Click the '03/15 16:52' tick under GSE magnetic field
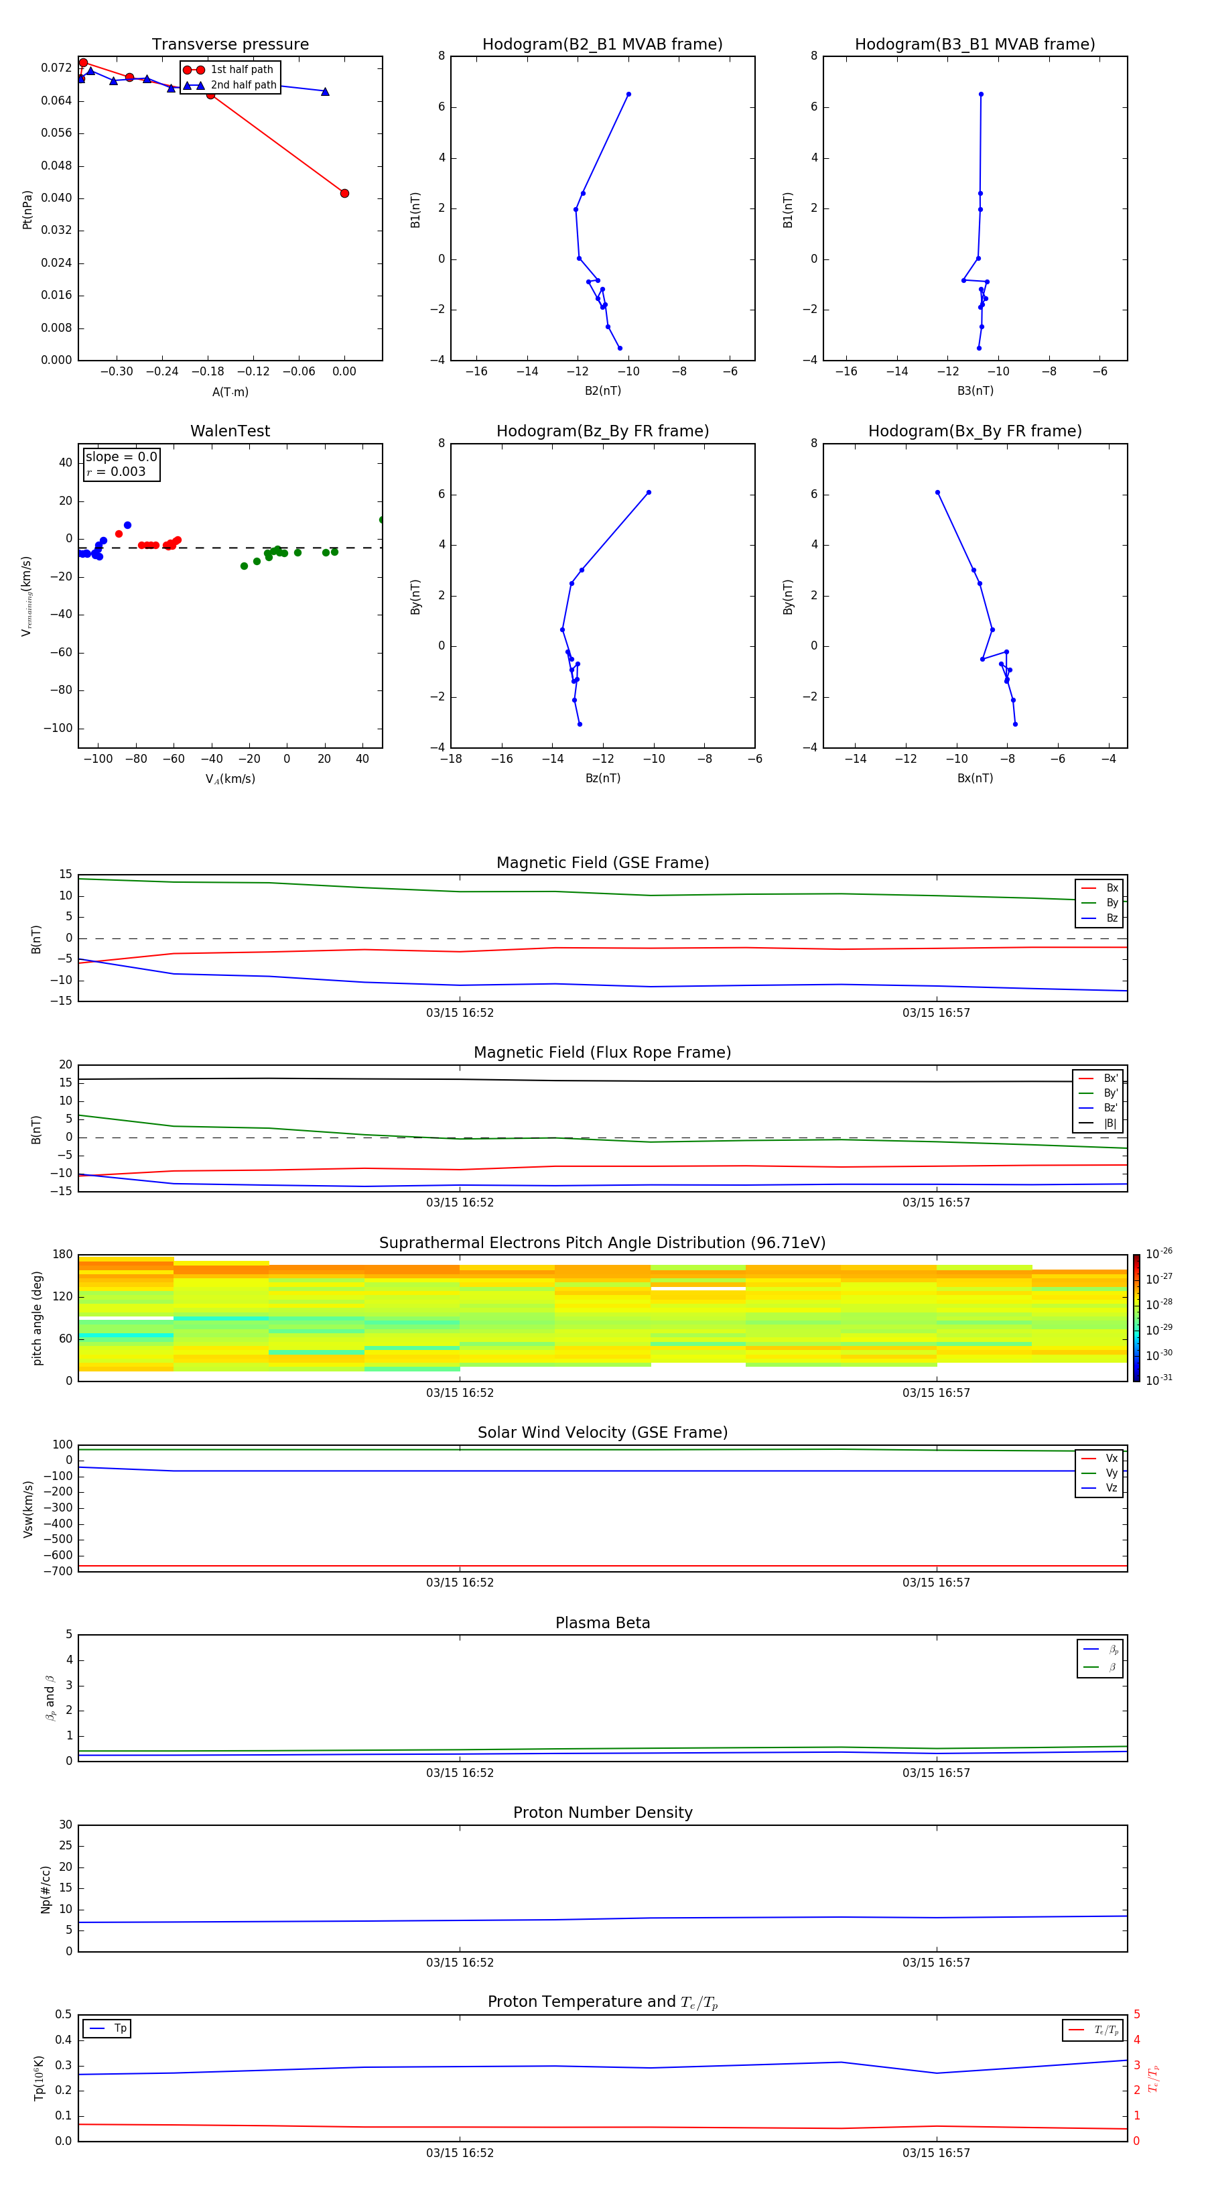The height and width of the screenshot is (2212, 1206). click(460, 1013)
